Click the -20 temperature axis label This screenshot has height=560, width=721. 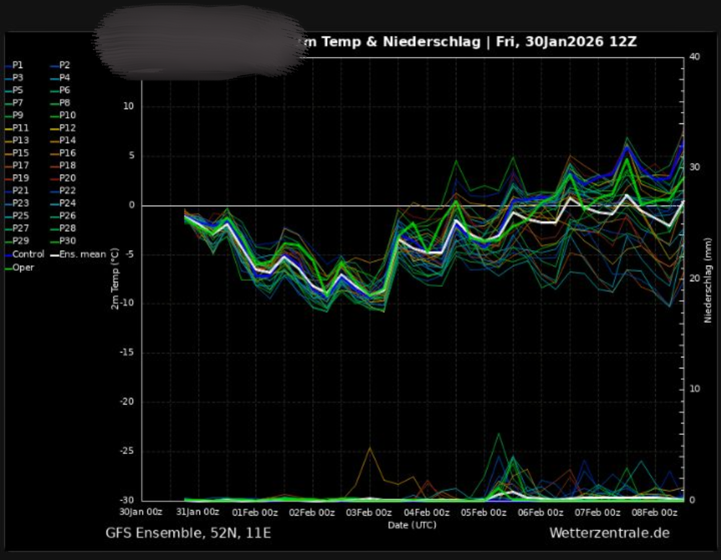[127, 402]
